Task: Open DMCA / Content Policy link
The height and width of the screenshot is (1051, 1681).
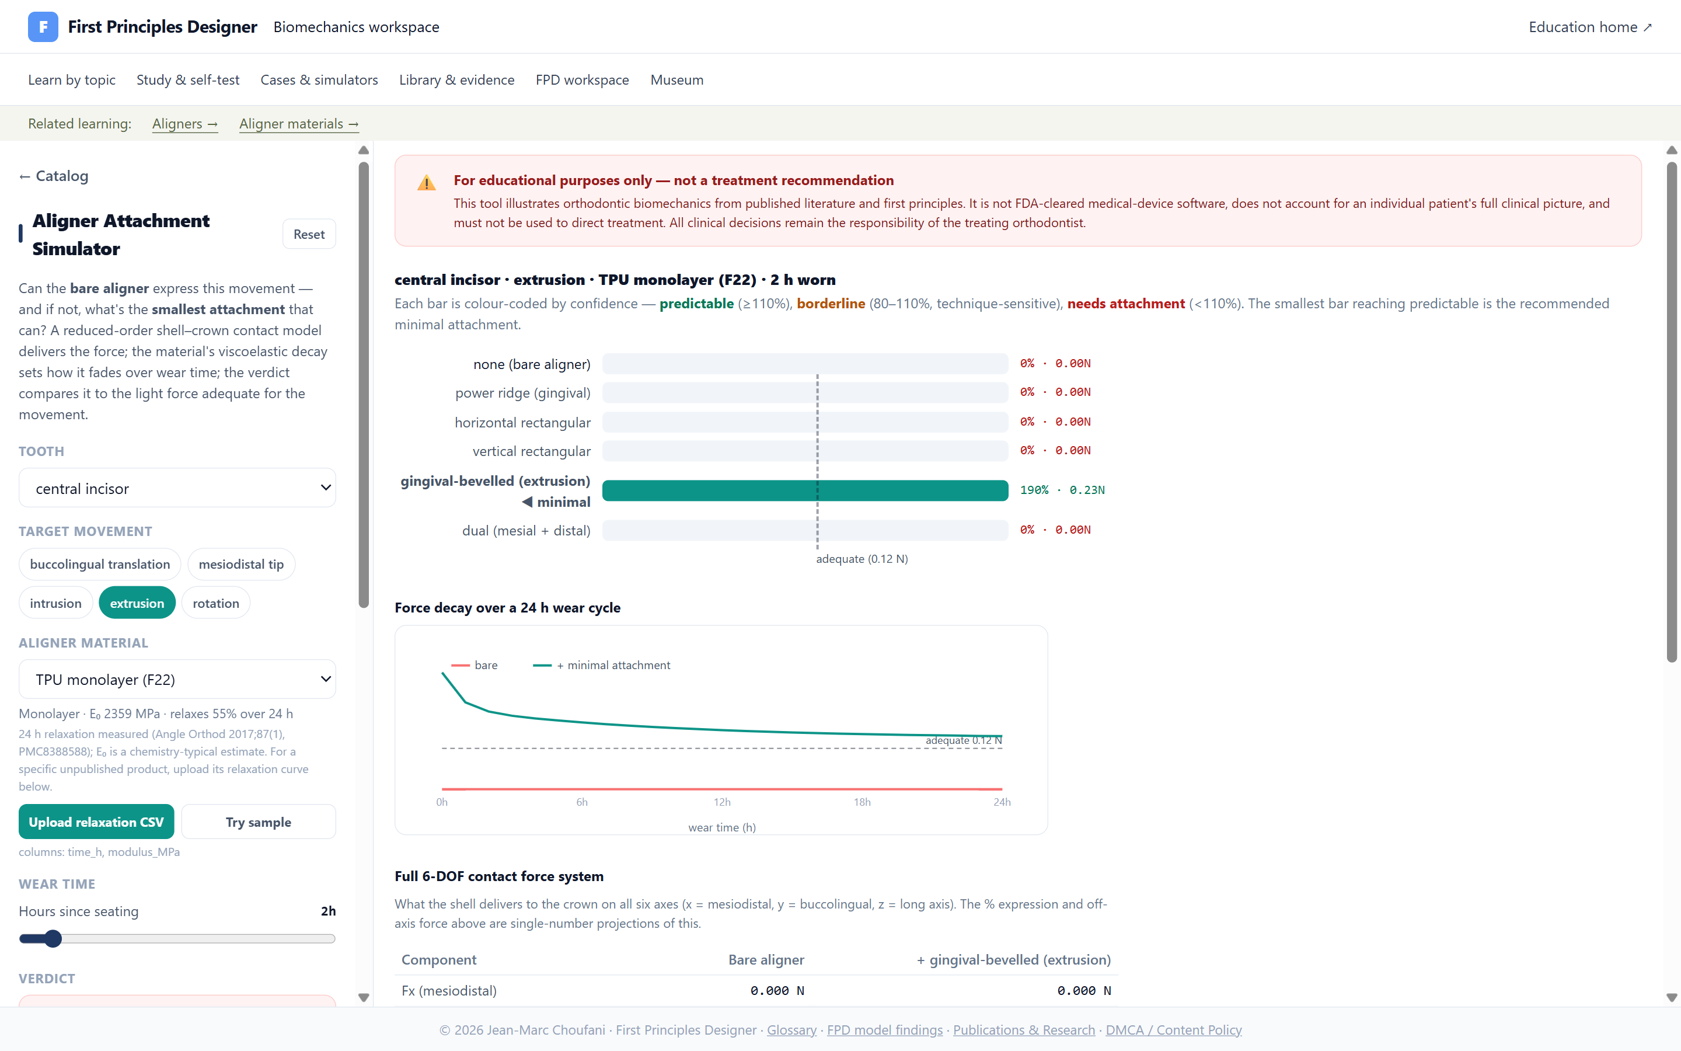Action: click(x=1174, y=1029)
